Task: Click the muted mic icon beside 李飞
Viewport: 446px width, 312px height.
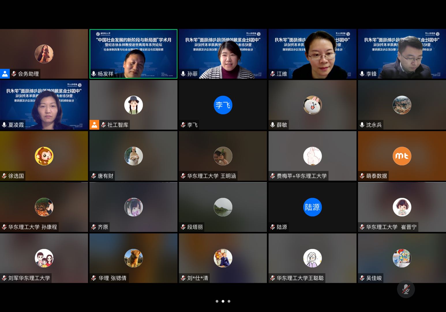Action: pos(183,125)
